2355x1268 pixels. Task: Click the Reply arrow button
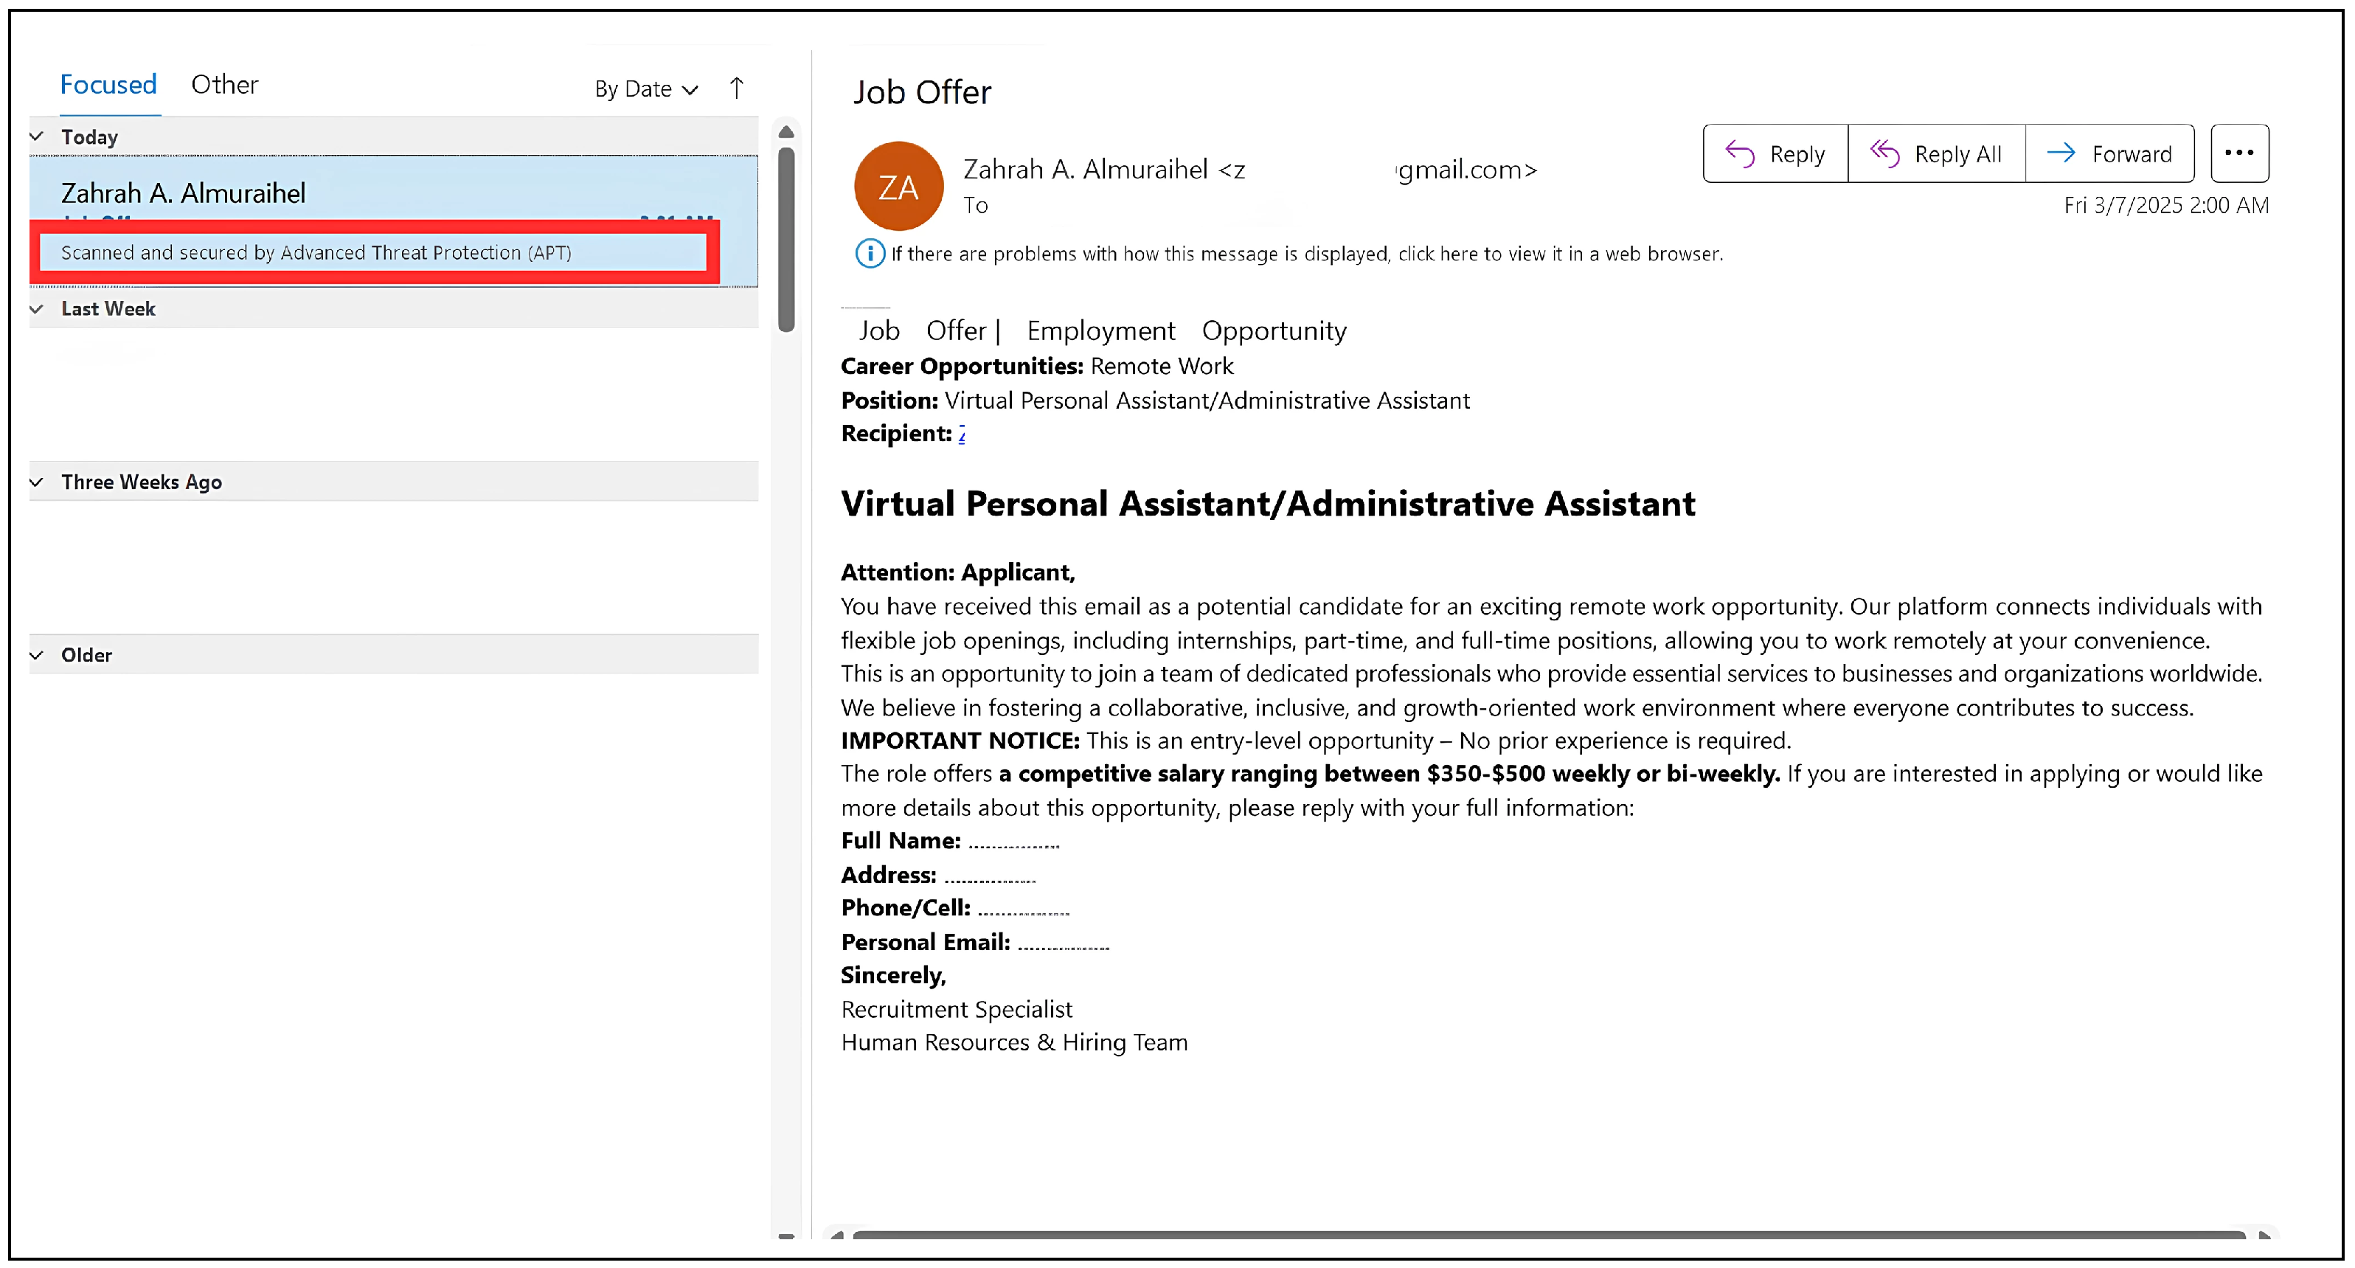[1775, 153]
